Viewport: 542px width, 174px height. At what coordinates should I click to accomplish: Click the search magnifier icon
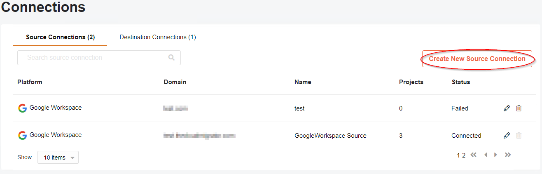[x=172, y=58]
